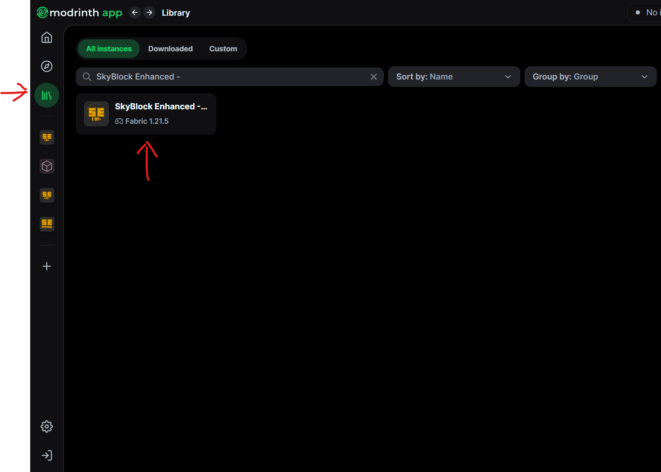Viewport: 661px width, 472px height.
Task: Clear the search field with the X
Action: coord(374,77)
